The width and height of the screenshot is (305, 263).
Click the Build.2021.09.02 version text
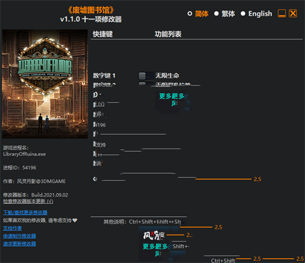coord(49,195)
